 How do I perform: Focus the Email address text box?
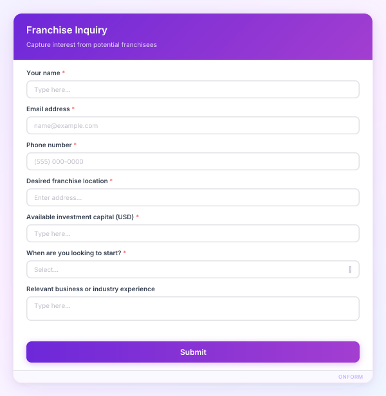pyautogui.click(x=192, y=125)
